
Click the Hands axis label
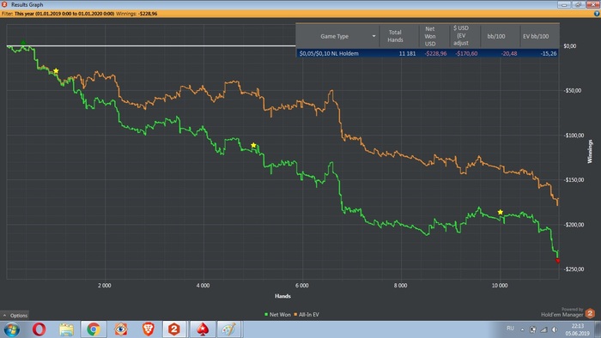click(282, 296)
